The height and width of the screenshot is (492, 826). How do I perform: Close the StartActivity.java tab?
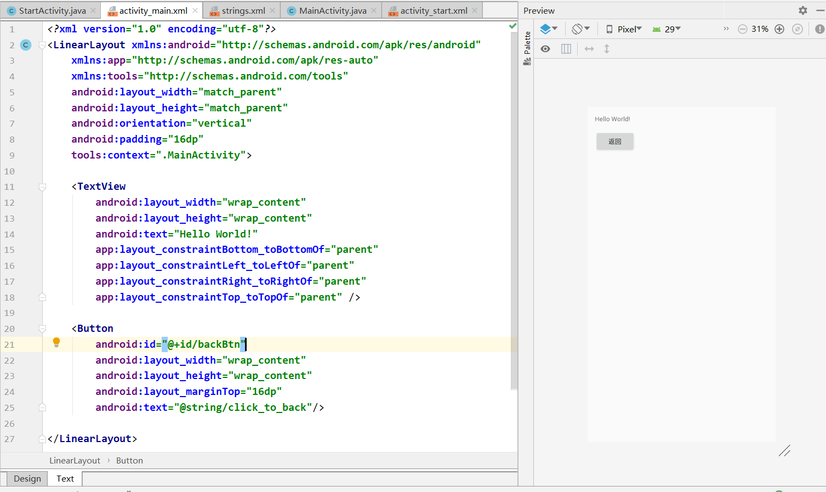[x=93, y=10]
